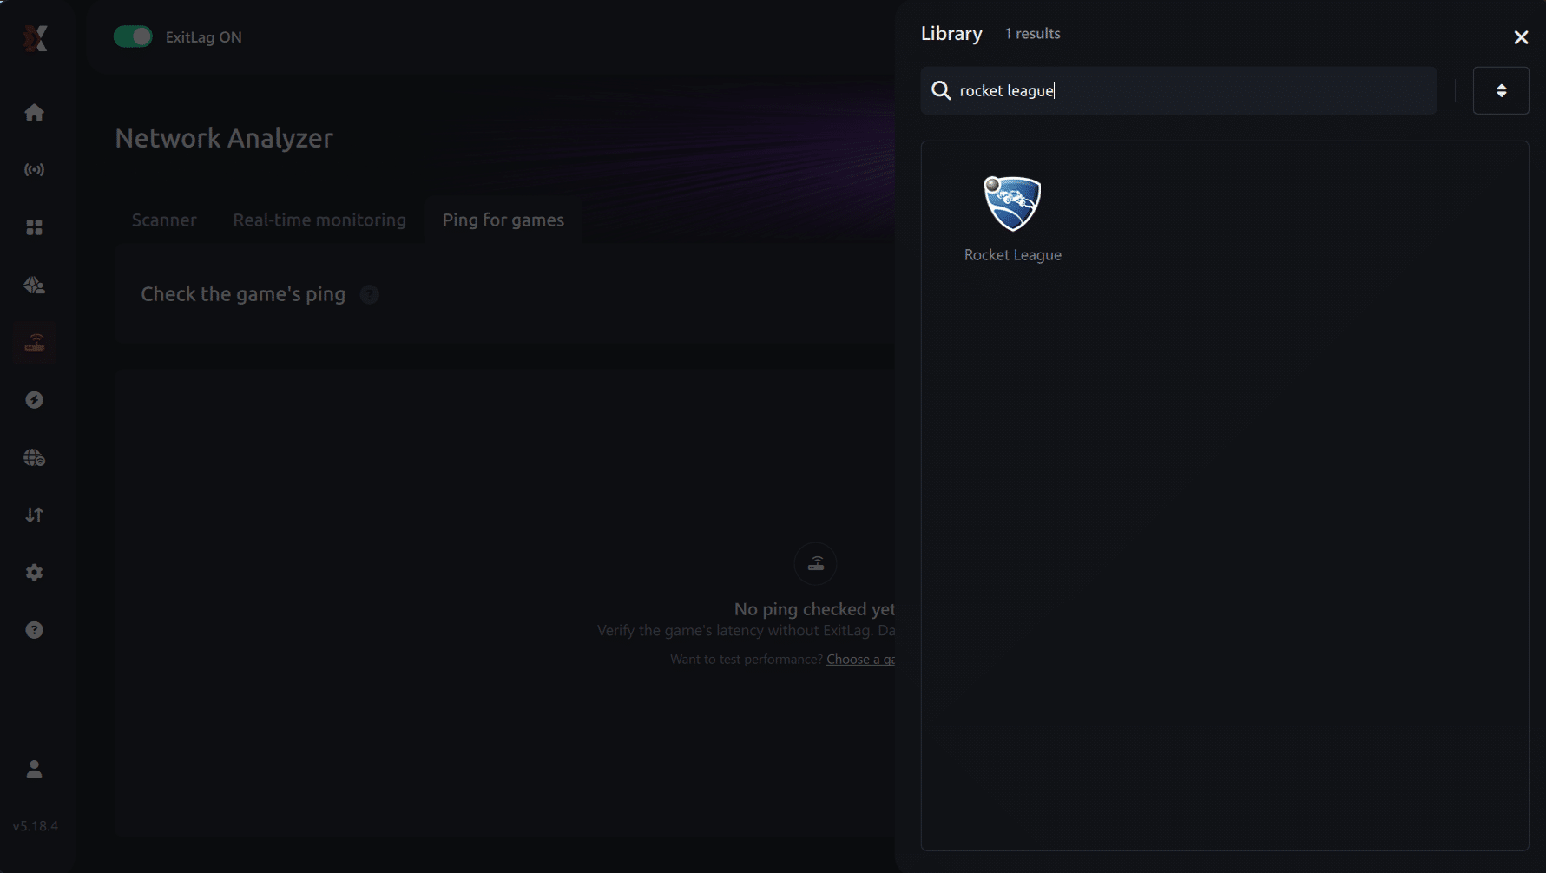Switch to the Scanner tab

pyautogui.click(x=164, y=220)
